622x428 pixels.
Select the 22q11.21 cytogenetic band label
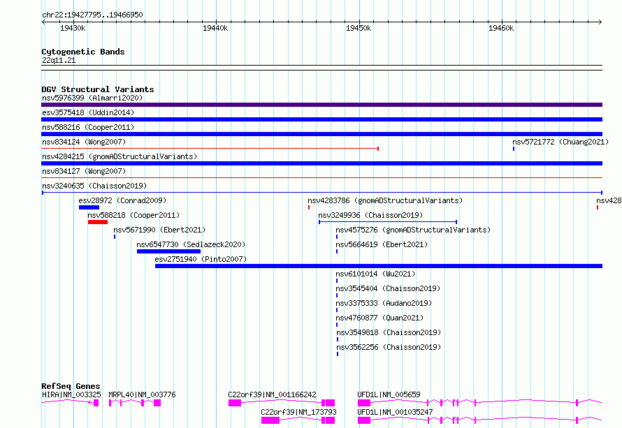pos(58,60)
